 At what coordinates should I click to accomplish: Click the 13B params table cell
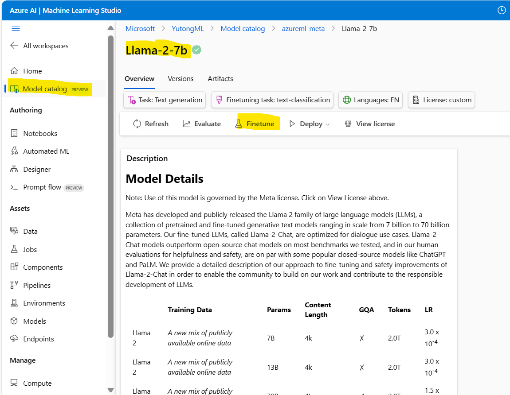(x=273, y=368)
